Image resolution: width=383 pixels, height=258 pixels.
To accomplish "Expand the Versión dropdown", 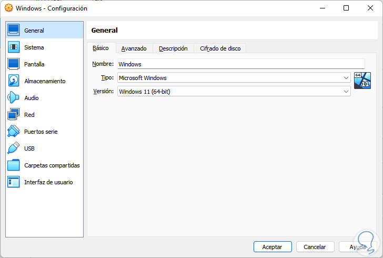I will (346, 92).
